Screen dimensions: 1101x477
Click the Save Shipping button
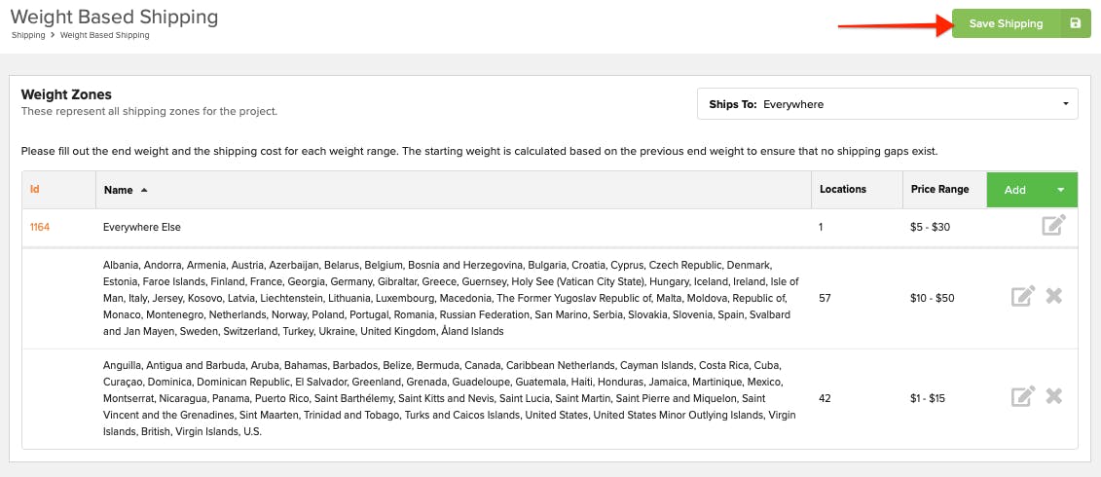click(x=1006, y=23)
